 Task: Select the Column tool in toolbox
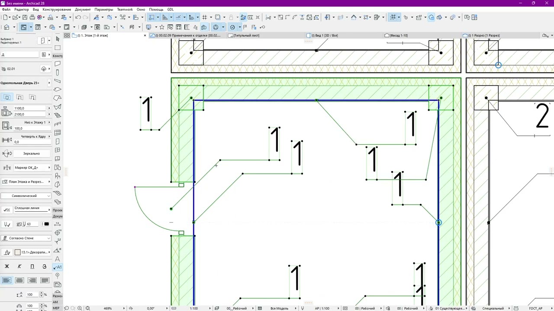click(58, 73)
